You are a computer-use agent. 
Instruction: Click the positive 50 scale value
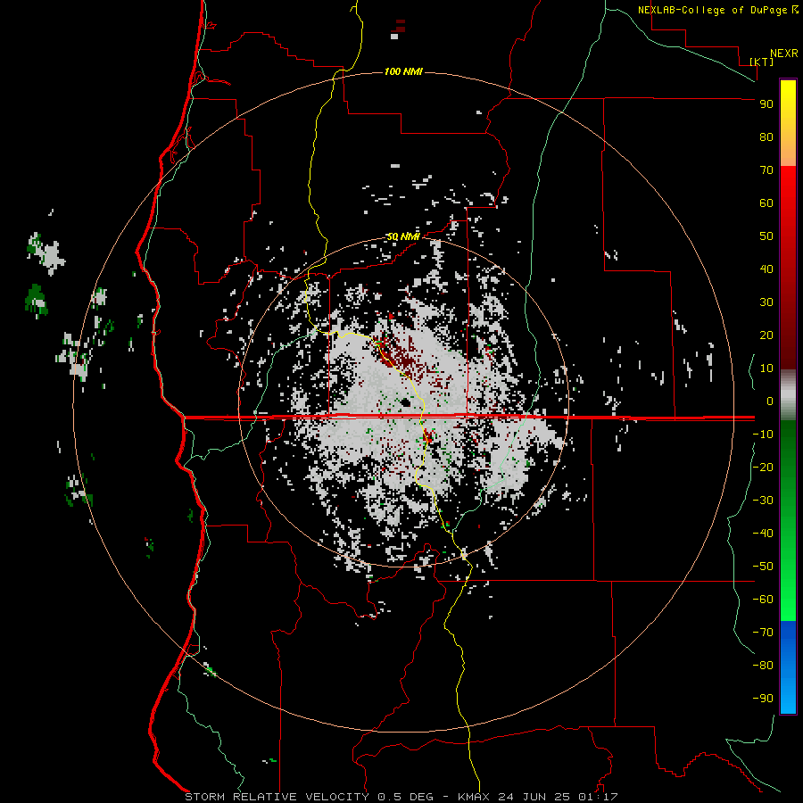pyautogui.click(x=766, y=236)
